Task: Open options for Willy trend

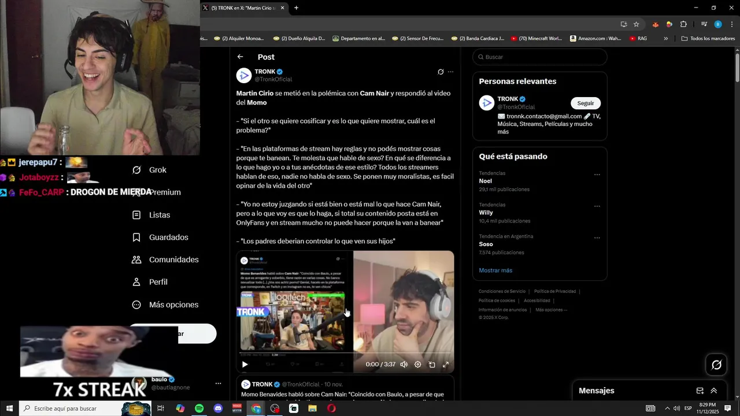Action: [597, 206]
